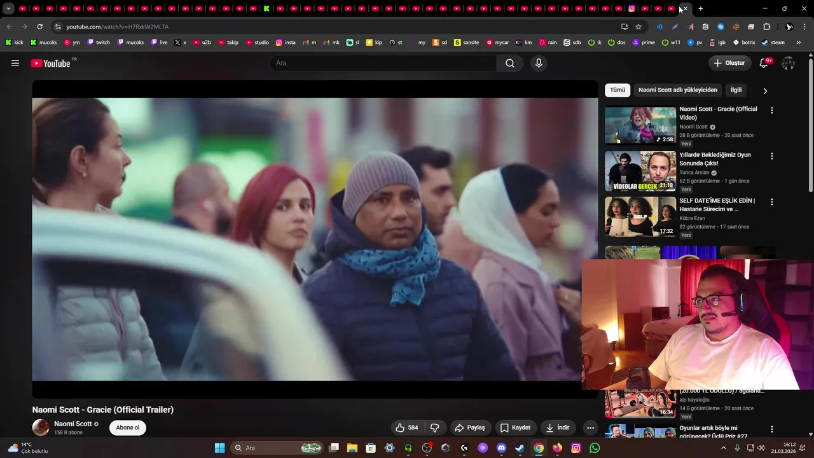The width and height of the screenshot is (814, 458).
Task: Open the tab search dropdown arrow
Action: pos(8,8)
